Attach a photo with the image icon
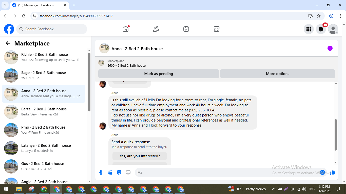Image resolution: width=346 pixels, height=194 pixels. pyautogui.click(x=110, y=172)
